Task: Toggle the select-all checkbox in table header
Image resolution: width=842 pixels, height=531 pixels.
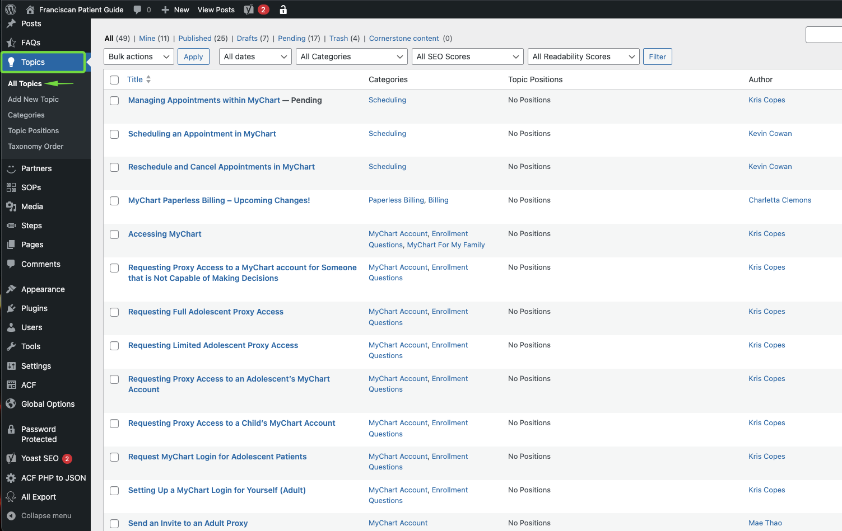Action: pyautogui.click(x=114, y=80)
